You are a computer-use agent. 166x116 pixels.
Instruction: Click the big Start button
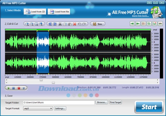tap(149, 107)
